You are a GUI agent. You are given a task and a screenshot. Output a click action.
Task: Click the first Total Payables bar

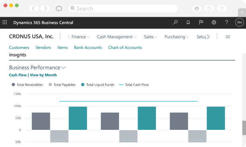point(59,136)
